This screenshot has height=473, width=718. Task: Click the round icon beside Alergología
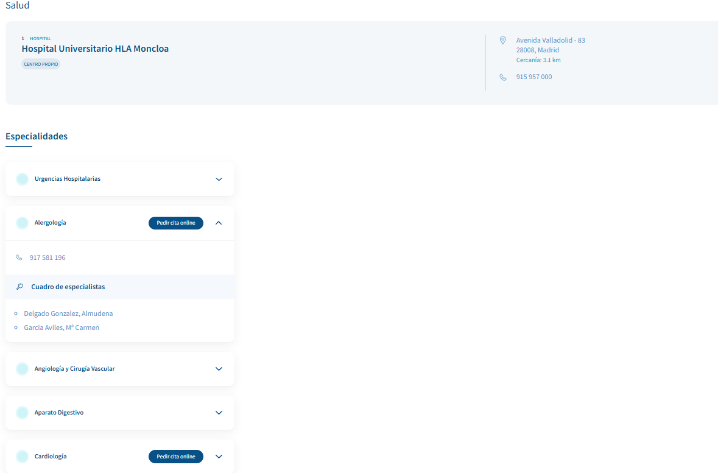22,223
